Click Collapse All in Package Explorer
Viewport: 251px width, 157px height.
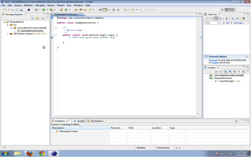pyautogui.click(x=33, y=18)
